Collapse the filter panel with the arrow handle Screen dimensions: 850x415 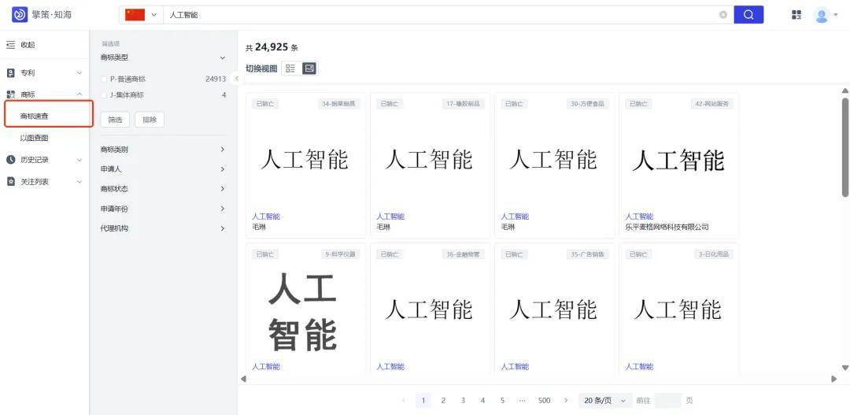tap(236, 79)
